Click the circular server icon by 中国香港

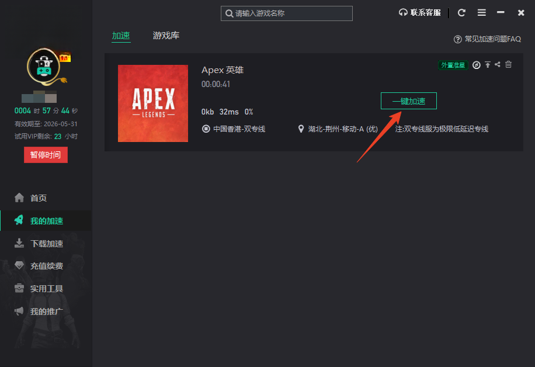coord(206,129)
